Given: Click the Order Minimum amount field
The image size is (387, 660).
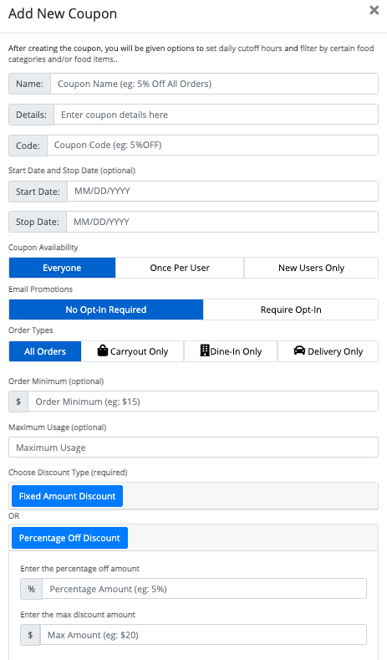Looking at the screenshot, I should [203, 402].
